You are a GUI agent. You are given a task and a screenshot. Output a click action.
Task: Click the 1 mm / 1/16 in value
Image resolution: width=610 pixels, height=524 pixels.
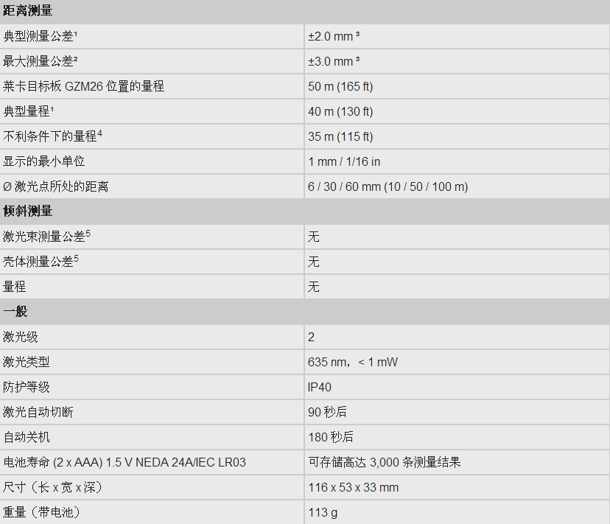(x=344, y=161)
